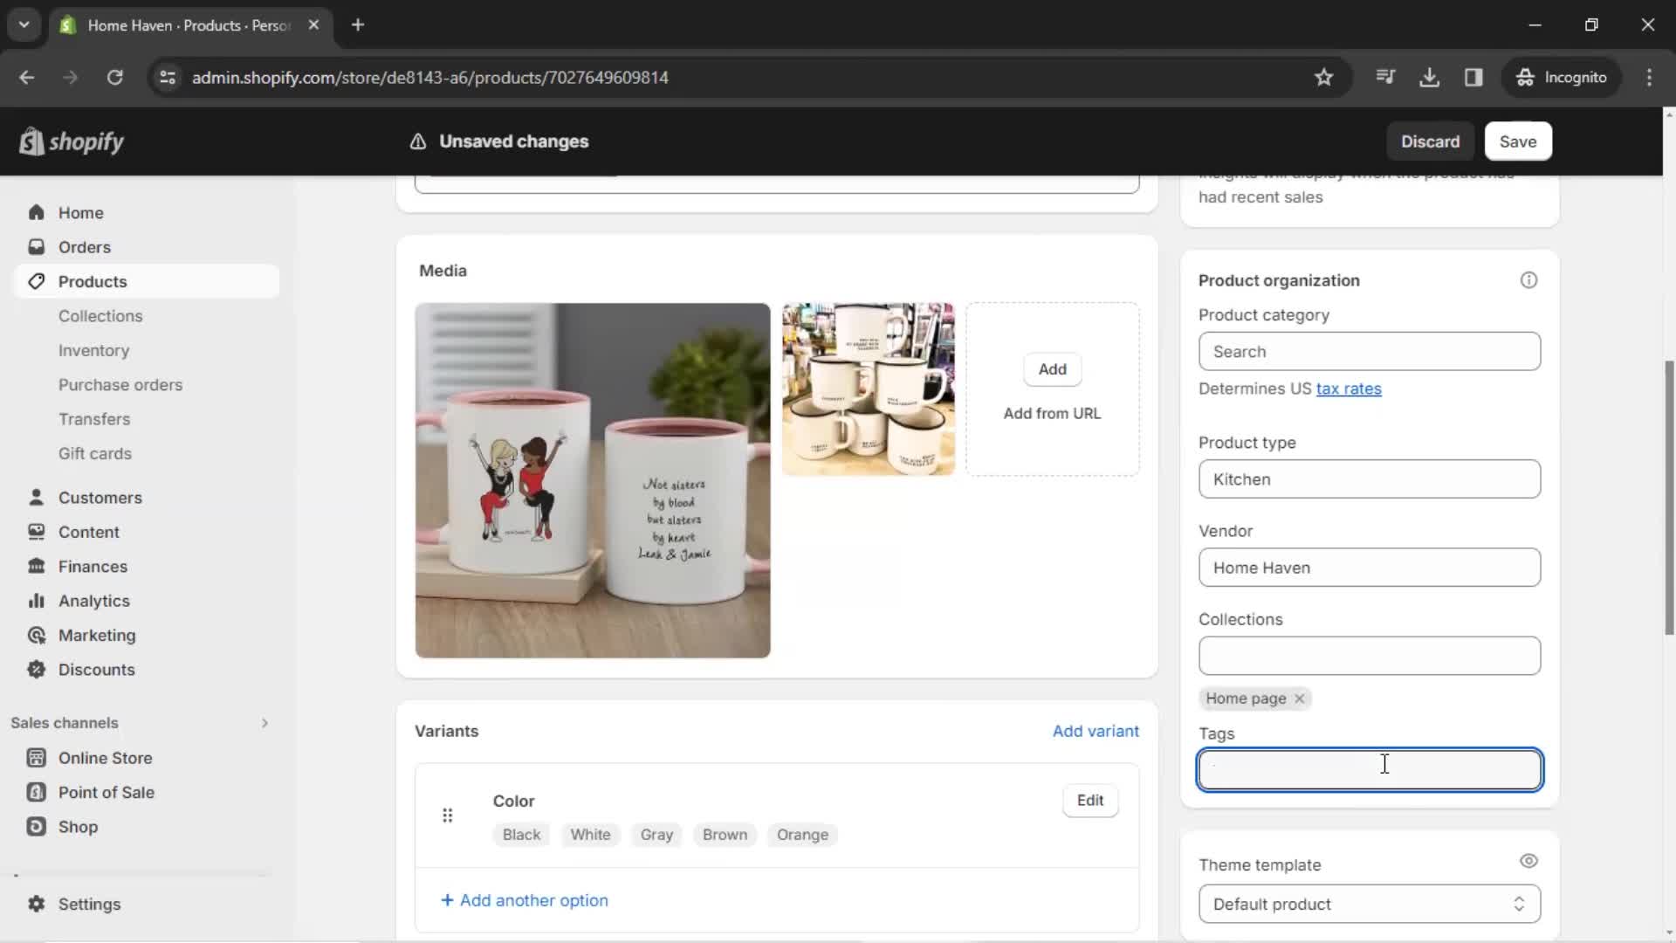
Task: Search the Product category field
Action: coord(1372,351)
